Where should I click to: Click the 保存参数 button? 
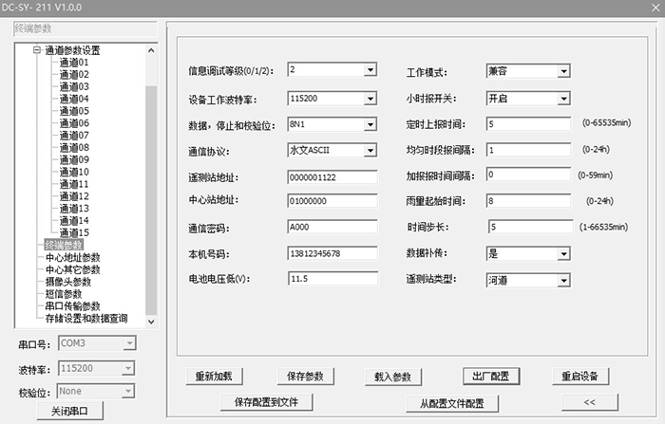click(x=307, y=376)
